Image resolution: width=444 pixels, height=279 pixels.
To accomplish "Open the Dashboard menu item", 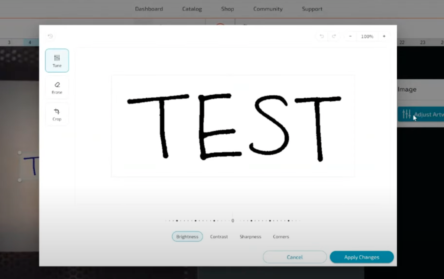I will point(149,9).
